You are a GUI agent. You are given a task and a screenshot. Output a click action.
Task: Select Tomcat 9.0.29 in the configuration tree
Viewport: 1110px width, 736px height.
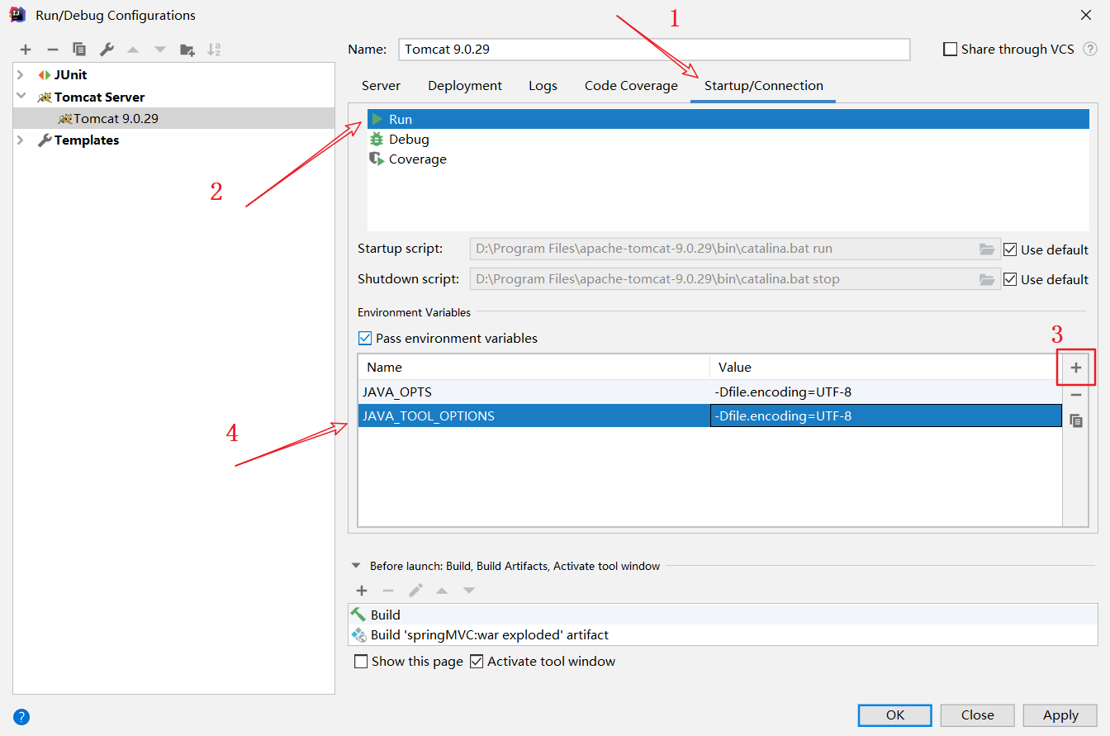click(173, 118)
